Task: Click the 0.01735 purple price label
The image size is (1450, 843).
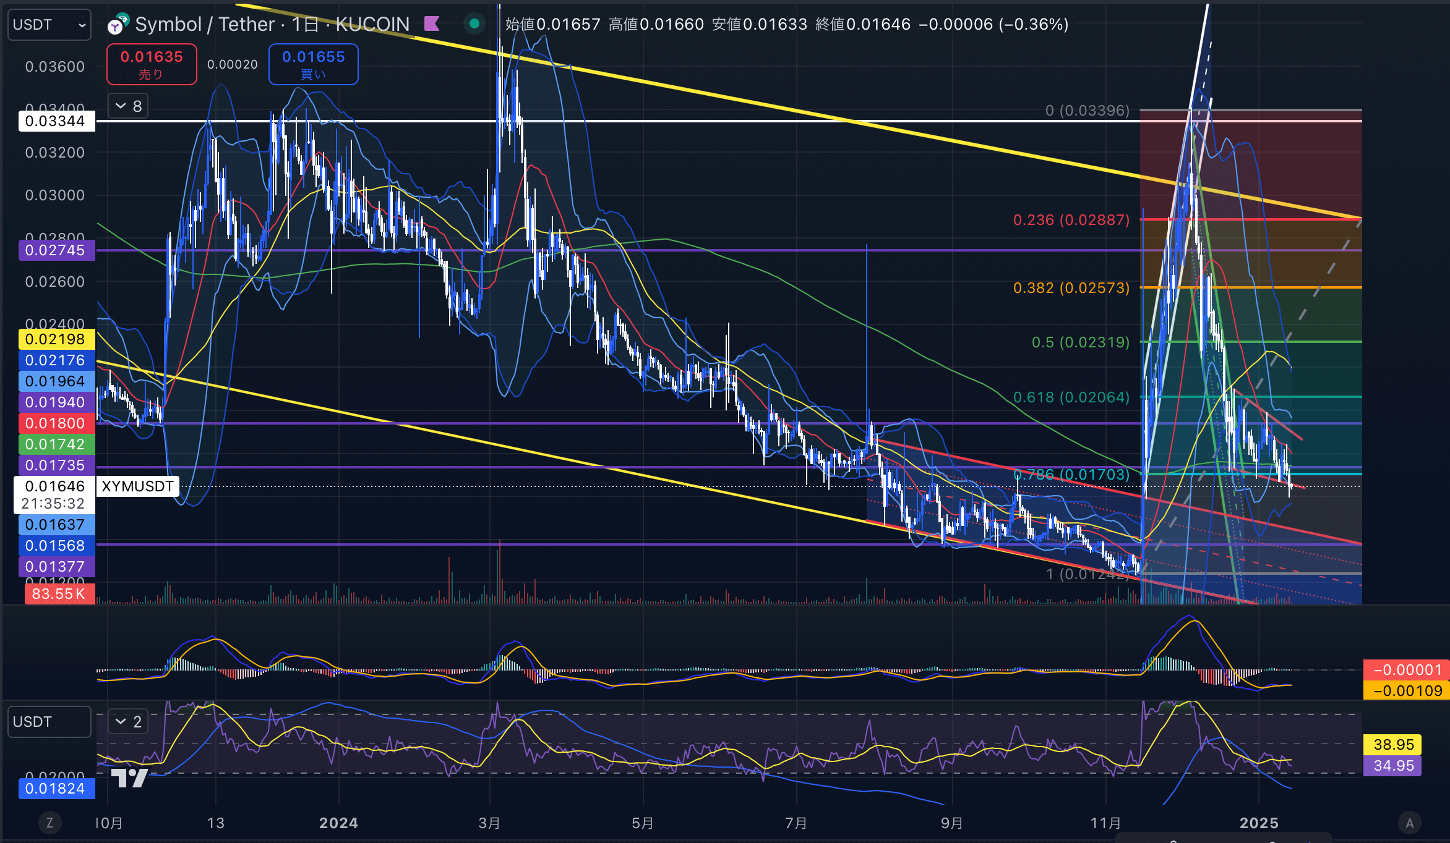Action: (x=57, y=465)
